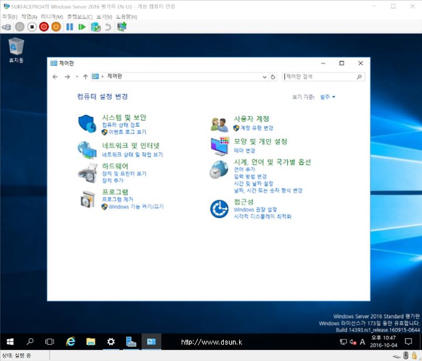Click the search magnifier in Control Panel
This screenshot has height=361, width=422.
359,77
